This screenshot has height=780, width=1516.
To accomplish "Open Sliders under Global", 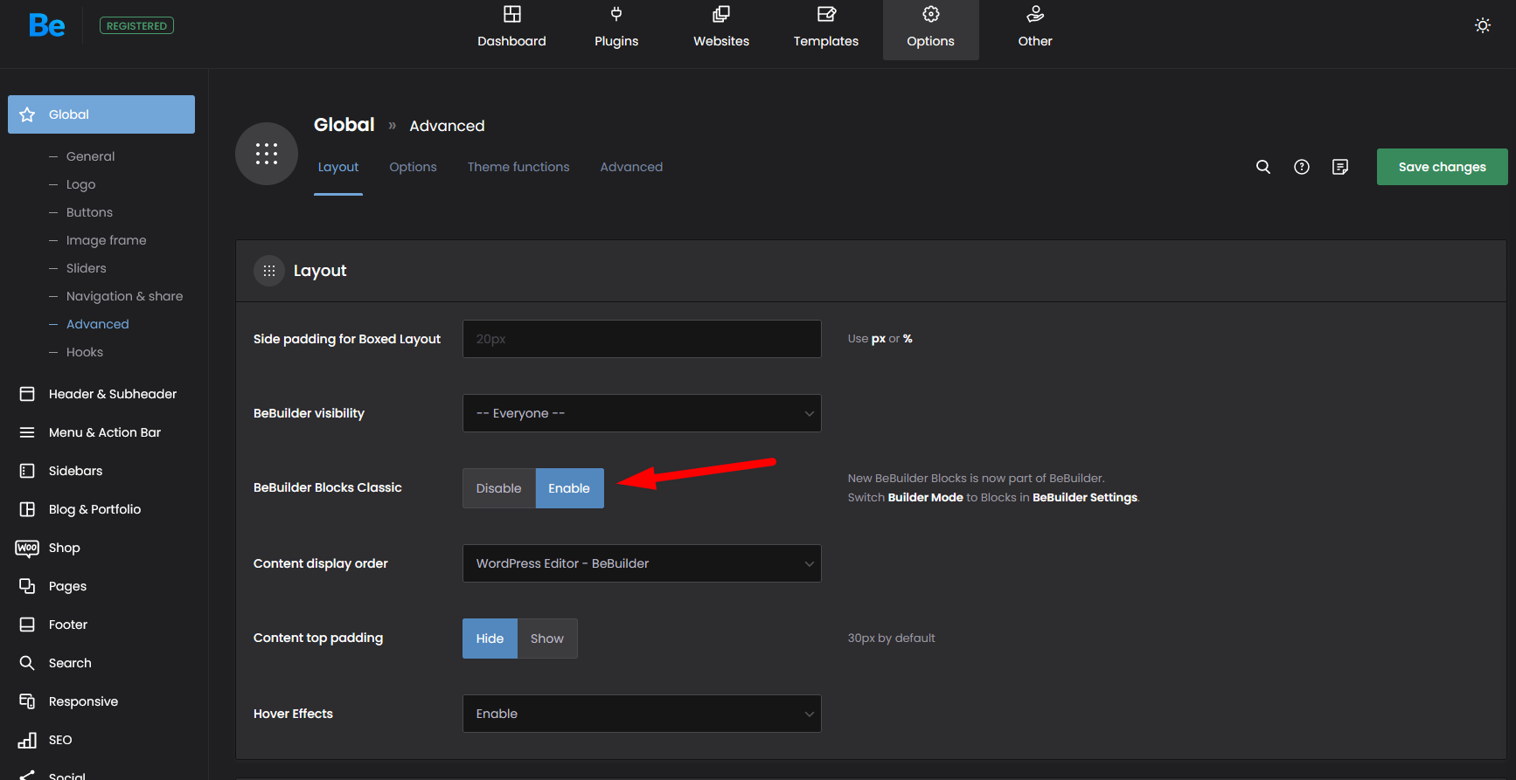I will pyautogui.click(x=86, y=268).
